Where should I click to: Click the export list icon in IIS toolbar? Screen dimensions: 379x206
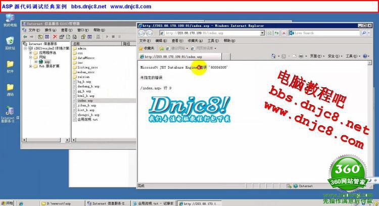tap(75, 37)
